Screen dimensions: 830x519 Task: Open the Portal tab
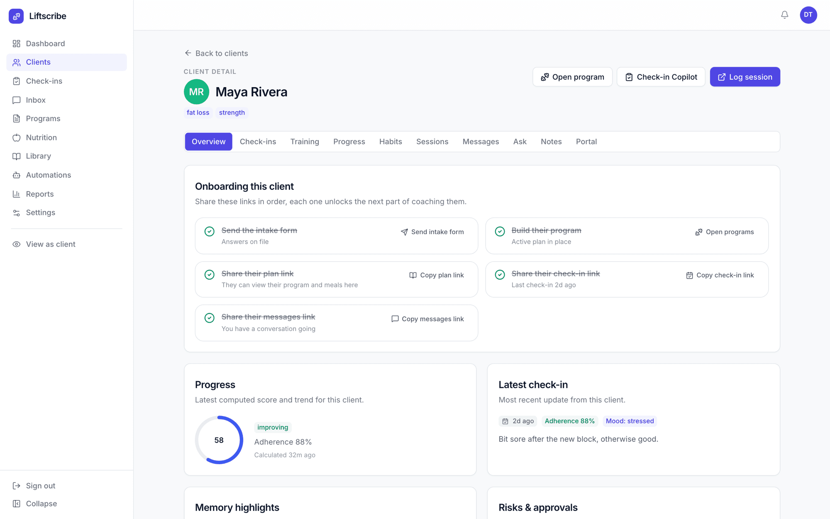(x=586, y=142)
